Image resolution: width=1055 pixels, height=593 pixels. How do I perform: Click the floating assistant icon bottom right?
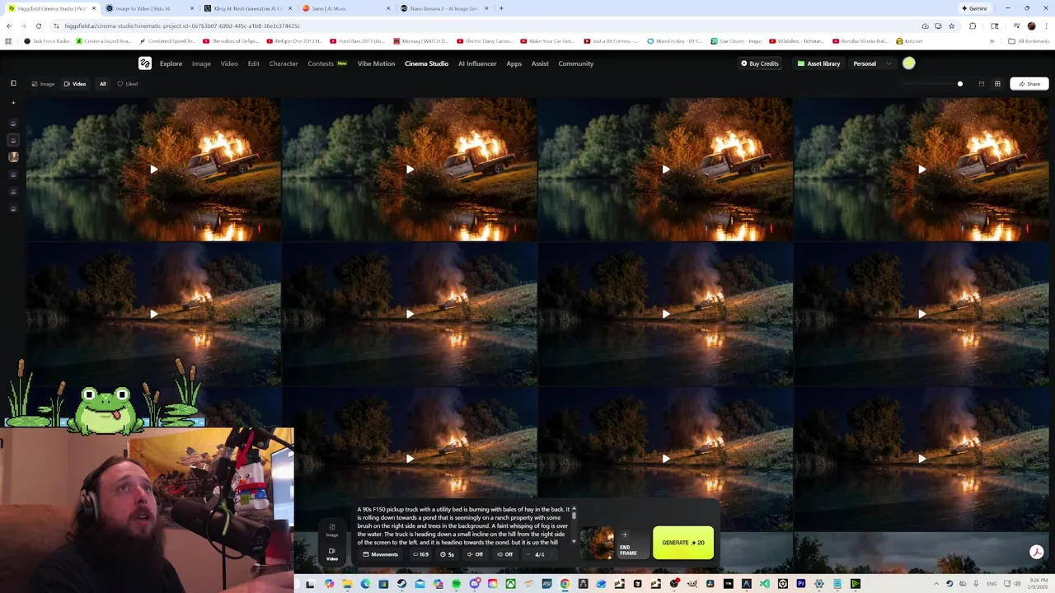click(1036, 553)
